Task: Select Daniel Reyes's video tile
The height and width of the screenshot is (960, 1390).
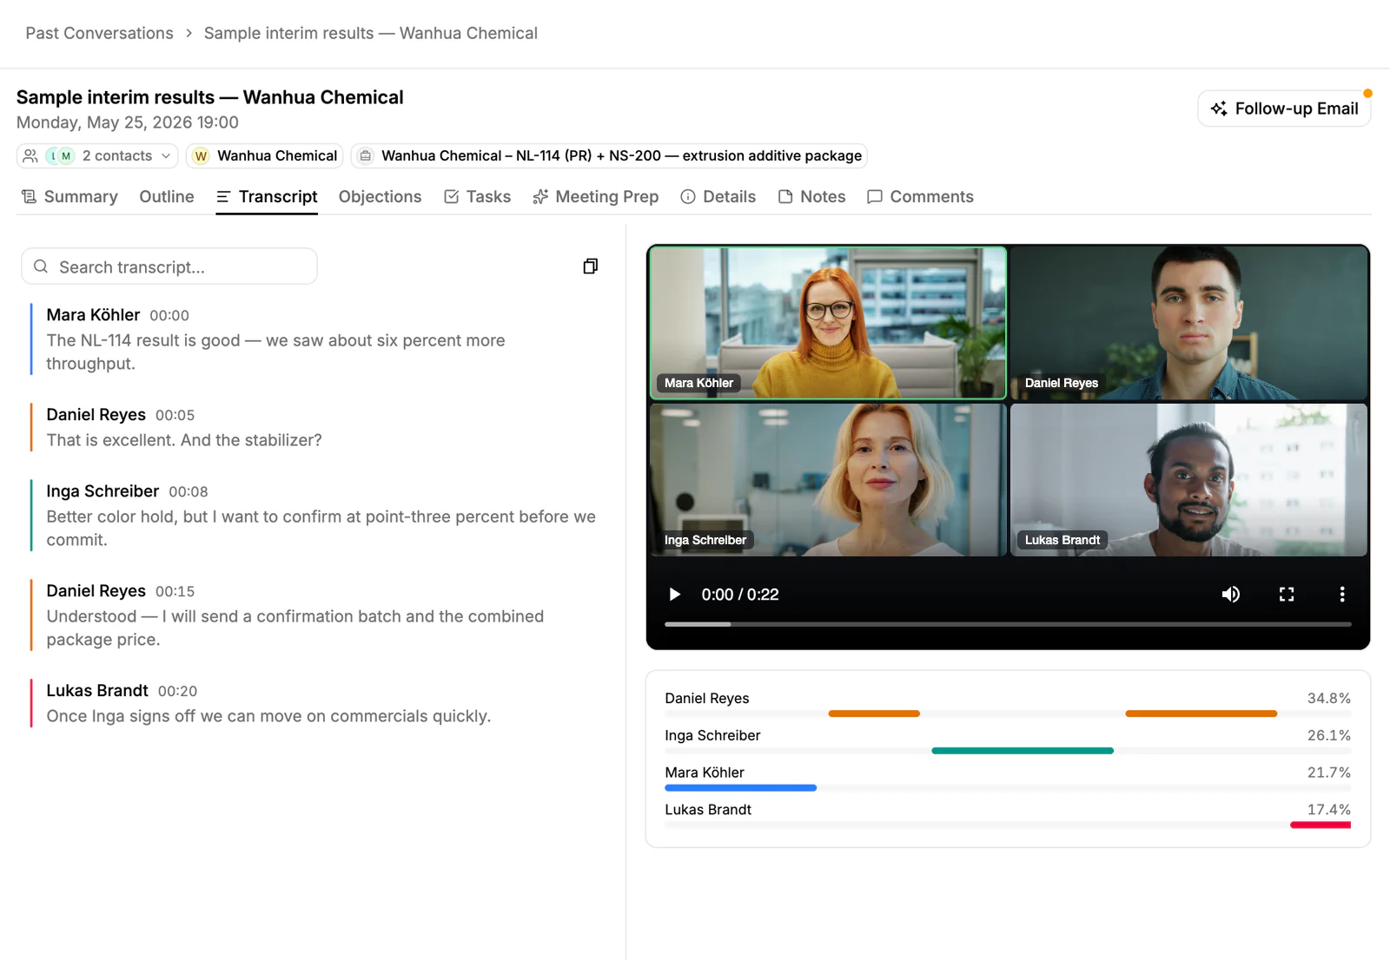Action: 1188,323
